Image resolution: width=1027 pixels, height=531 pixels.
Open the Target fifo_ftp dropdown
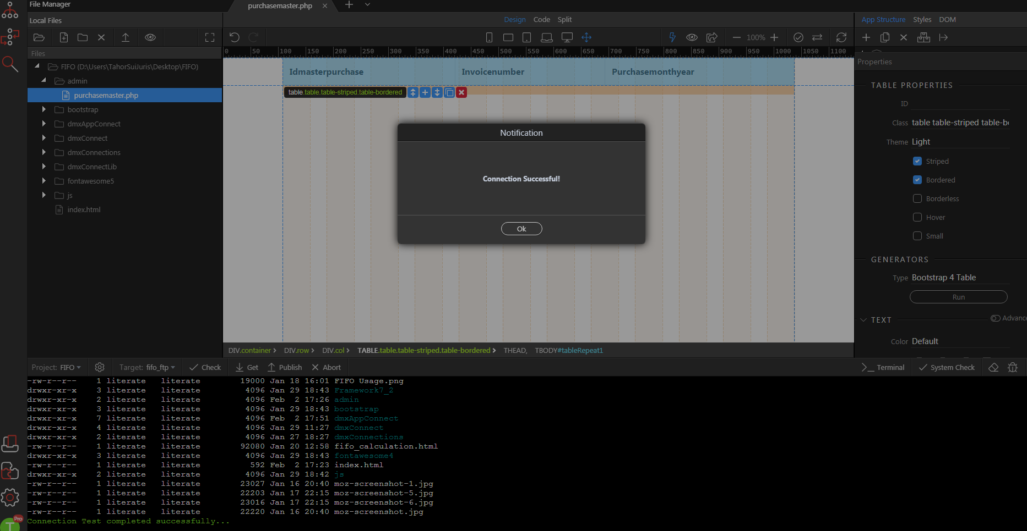coord(147,367)
